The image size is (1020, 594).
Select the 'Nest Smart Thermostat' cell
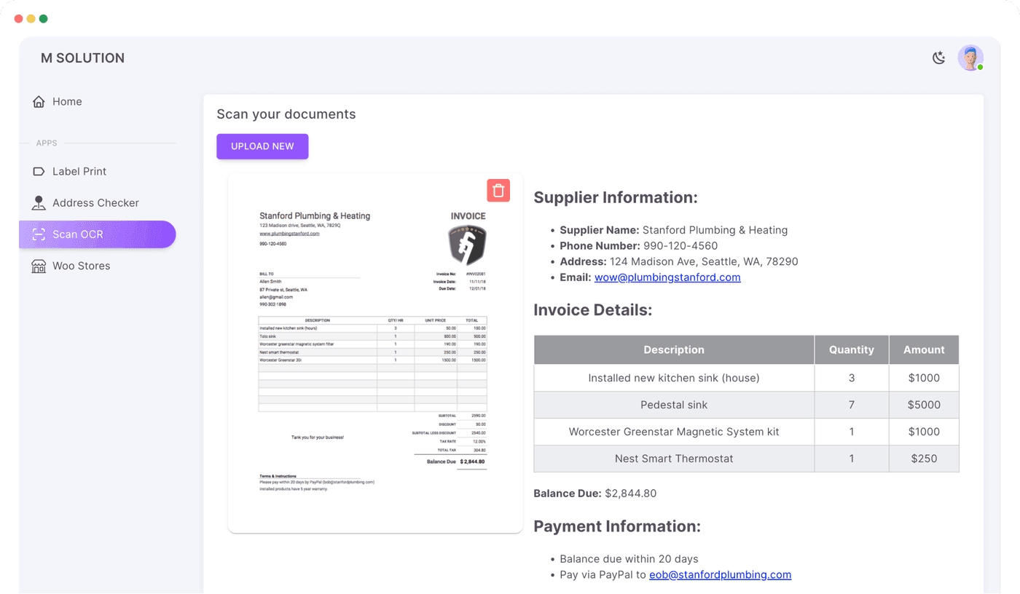(674, 459)
